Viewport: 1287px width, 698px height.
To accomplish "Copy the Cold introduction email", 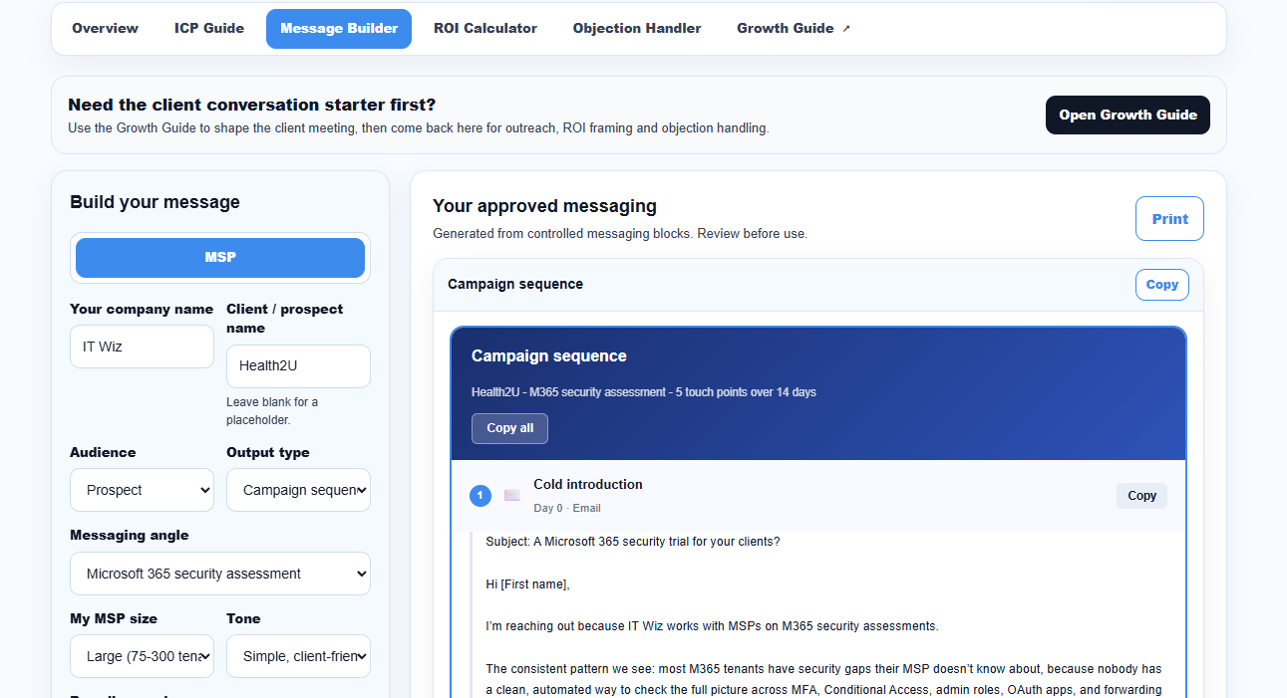I will [1141, 496].
